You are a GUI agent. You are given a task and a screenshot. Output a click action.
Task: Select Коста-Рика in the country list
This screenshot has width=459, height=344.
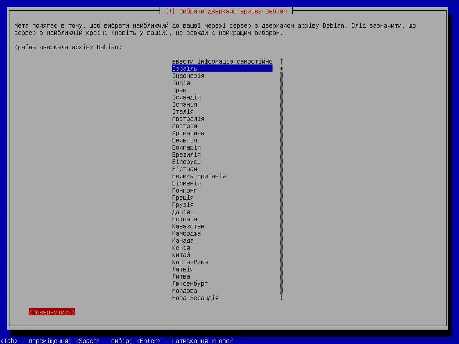point(222,262)
